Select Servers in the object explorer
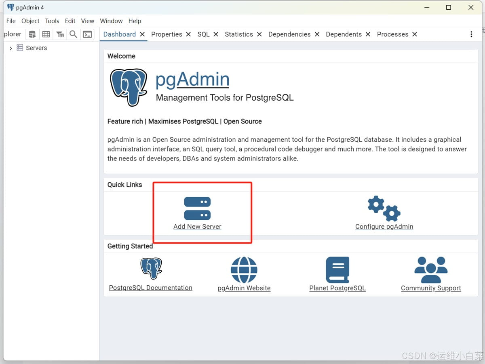This screenshot has height=364, width=485. pos(36,48)
